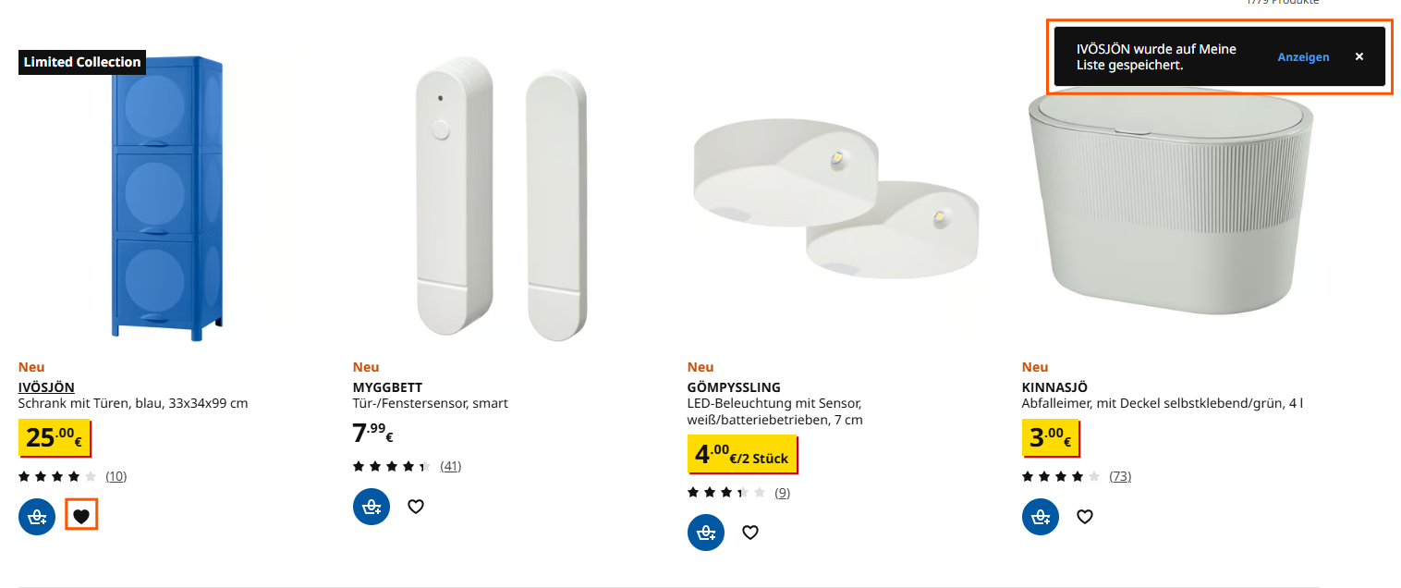The height and width of the screenshot is (588, 1401).
Task: Click the 25.00 € price tag for IVÖSJÖN
Action: pos(55,437)
